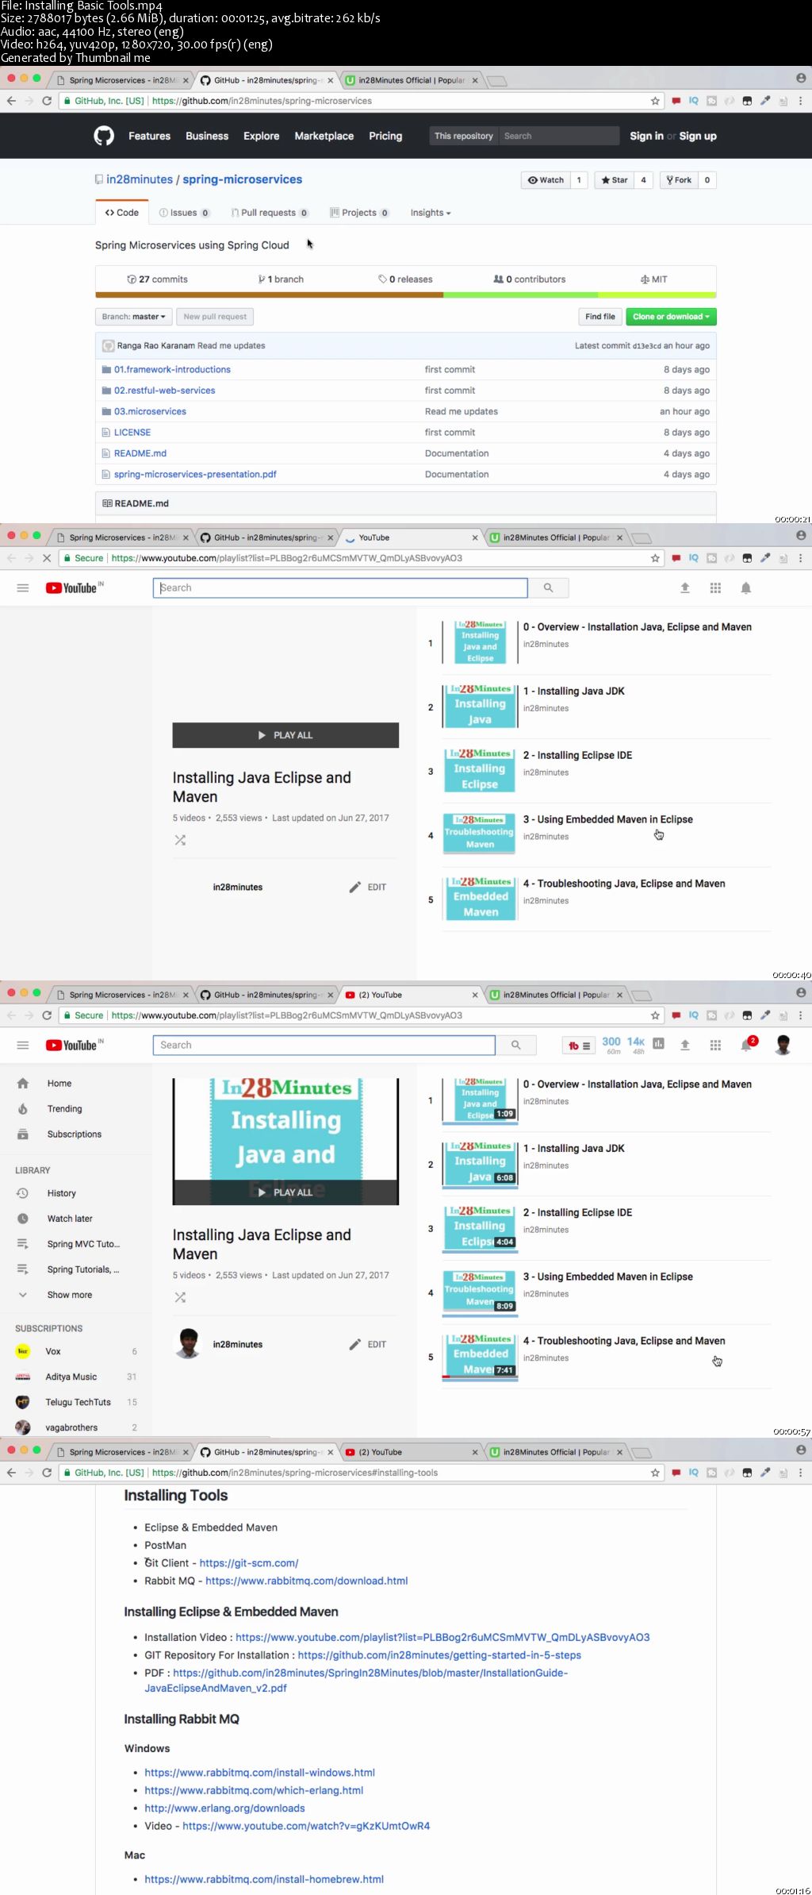Fork the spring-microservices repository
This screenshot has width=812, height=1895.
click(x=679, y=180)
